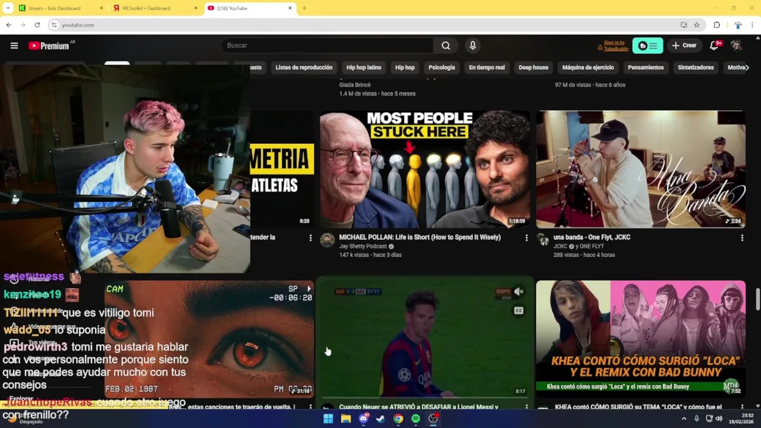
Task: Open Steam from the taskbar
Action: [x=380, y=418]
